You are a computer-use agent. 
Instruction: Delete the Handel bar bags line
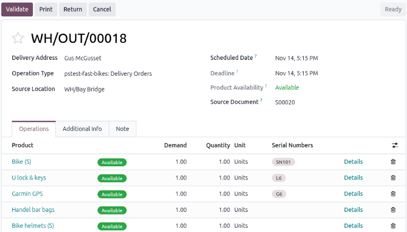point(393,210)
